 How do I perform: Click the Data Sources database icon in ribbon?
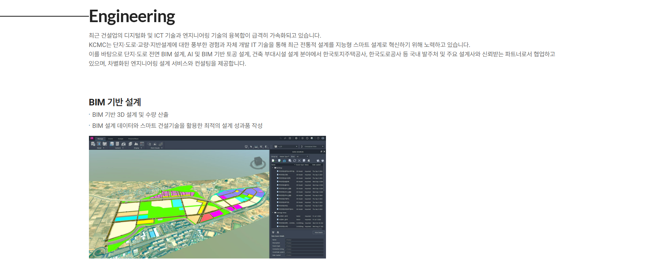112,144
